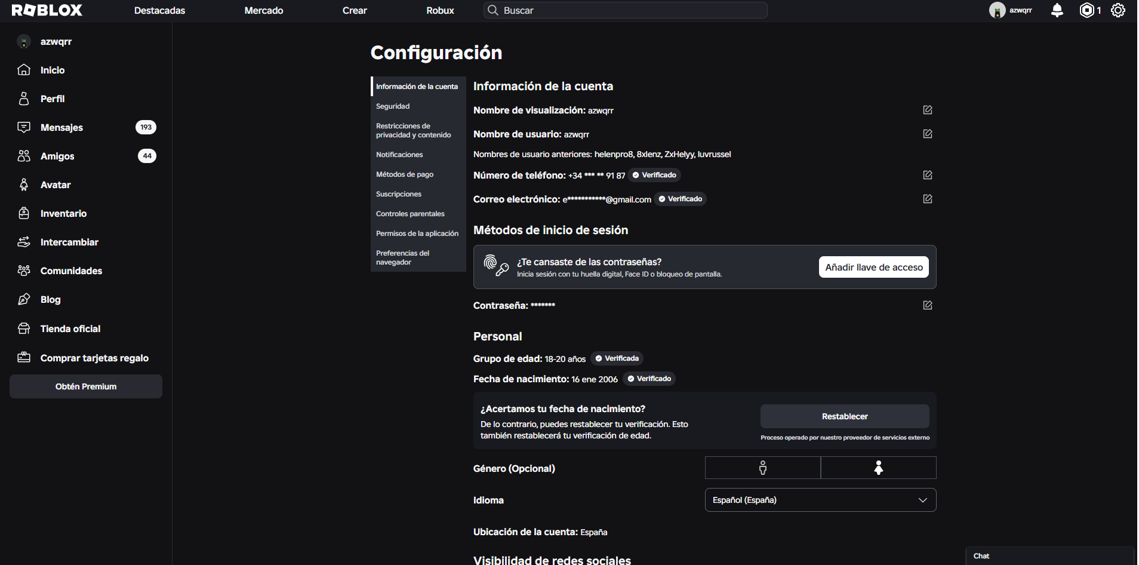Click the Verificado badge beside phone number
Viewport: 1139px width, 565px height.
(654, 175)
